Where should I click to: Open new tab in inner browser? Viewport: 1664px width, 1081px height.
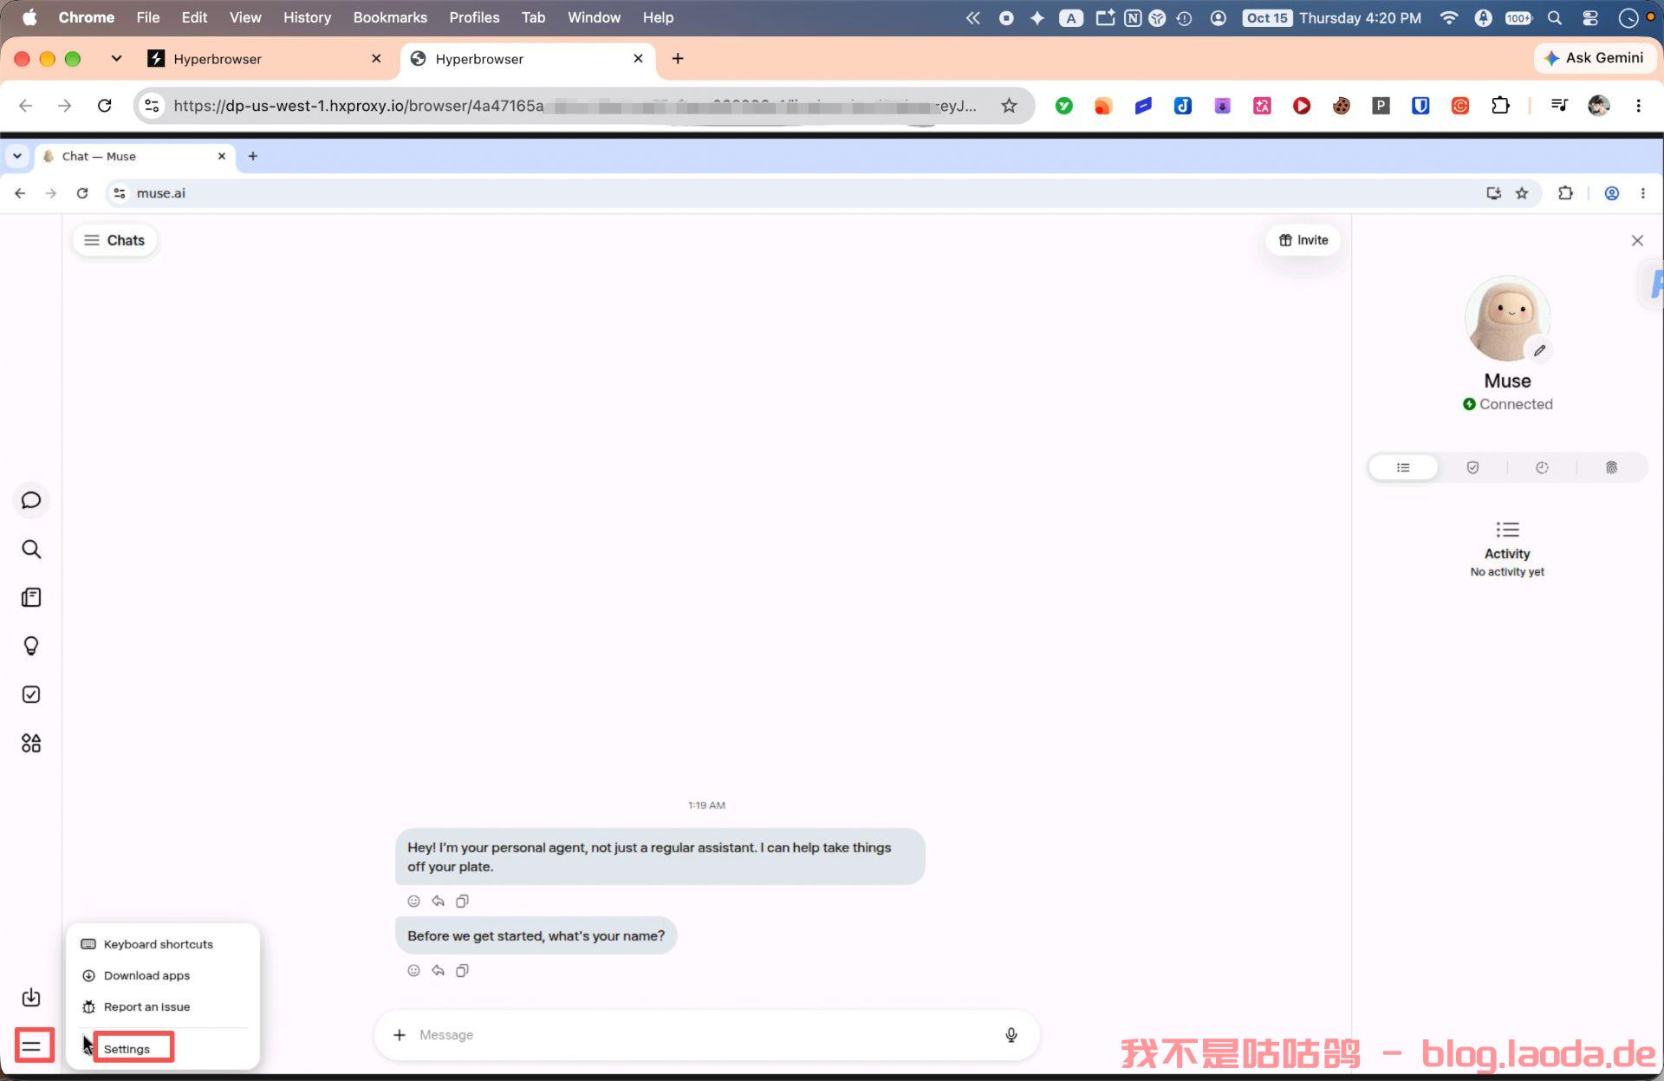coord(253,156)
